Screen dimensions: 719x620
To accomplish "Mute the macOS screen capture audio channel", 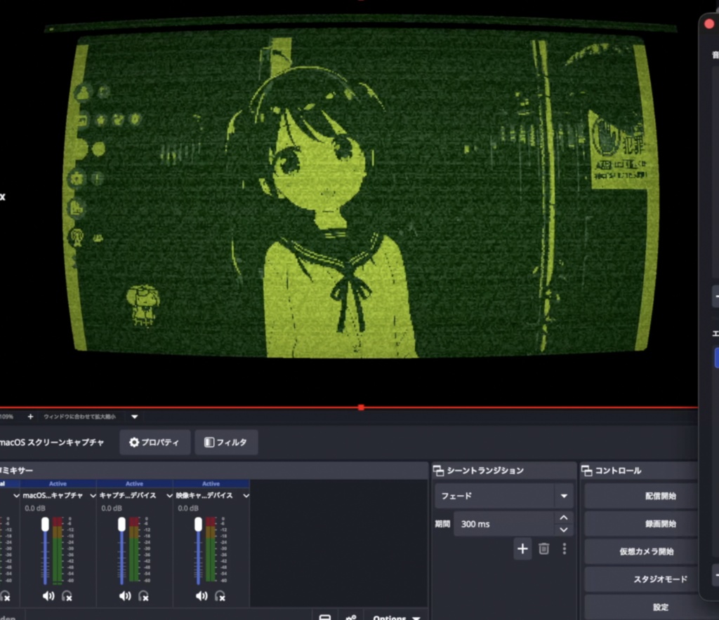I will 48,595.
